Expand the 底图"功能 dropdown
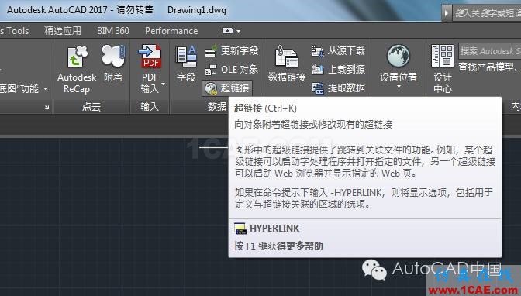Viewport: 521px width, 296px height. [x=46, y=89]
